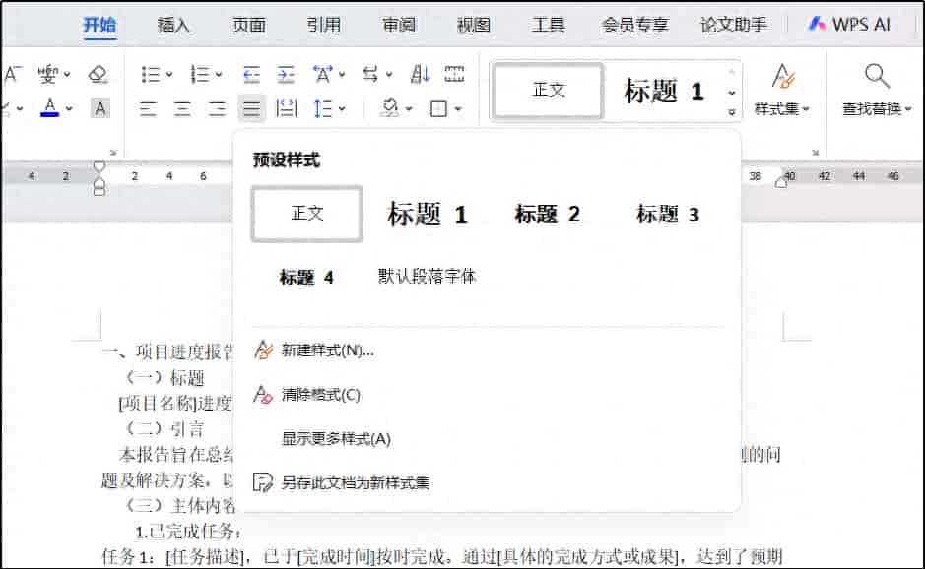Open the 页面 ribbon tab

click(x=248, y=25)
